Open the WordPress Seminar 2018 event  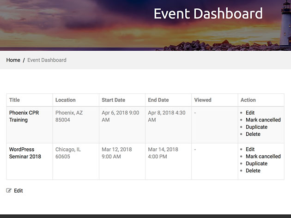tap(25, 153)
